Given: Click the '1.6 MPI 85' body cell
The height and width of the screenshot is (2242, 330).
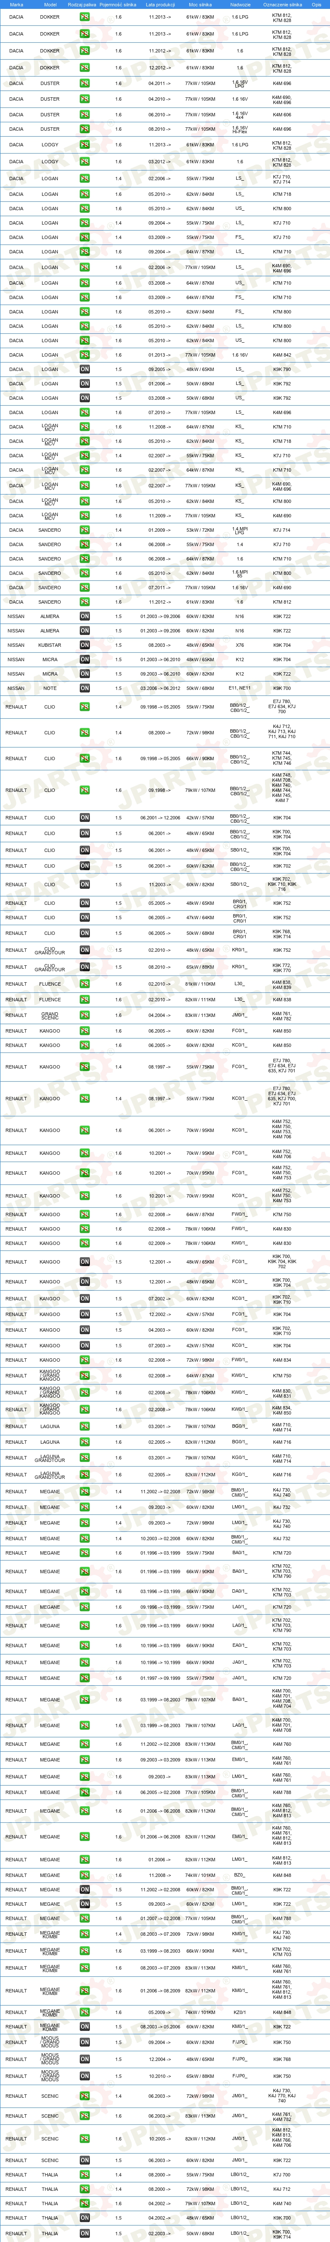Looking at the screenshot, I should tap(240, 574).
